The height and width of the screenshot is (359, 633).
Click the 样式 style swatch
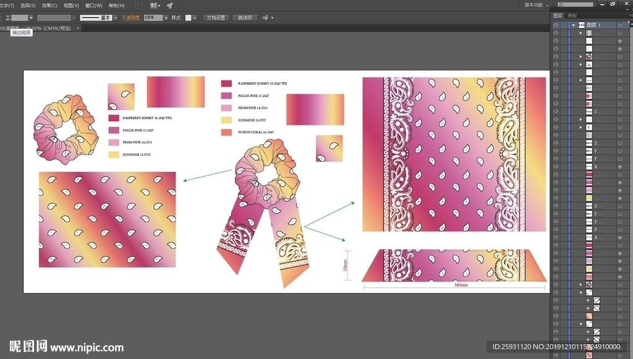coord(189,18)
